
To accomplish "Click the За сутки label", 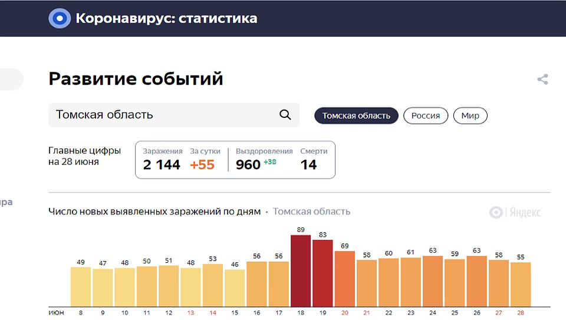I will tap(205, 151).
